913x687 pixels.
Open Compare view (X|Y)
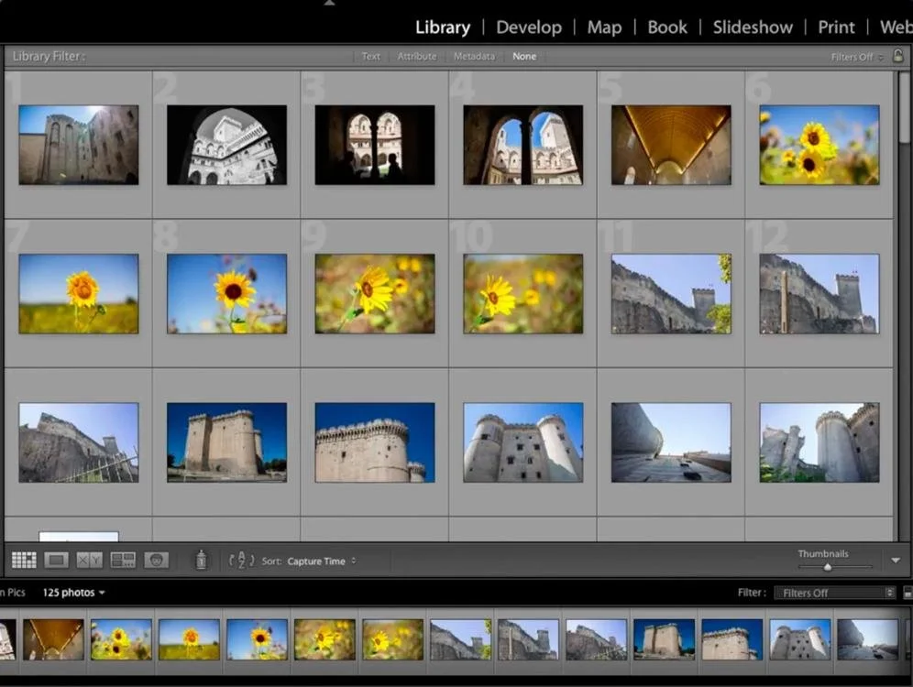click(x=90, y=561)
